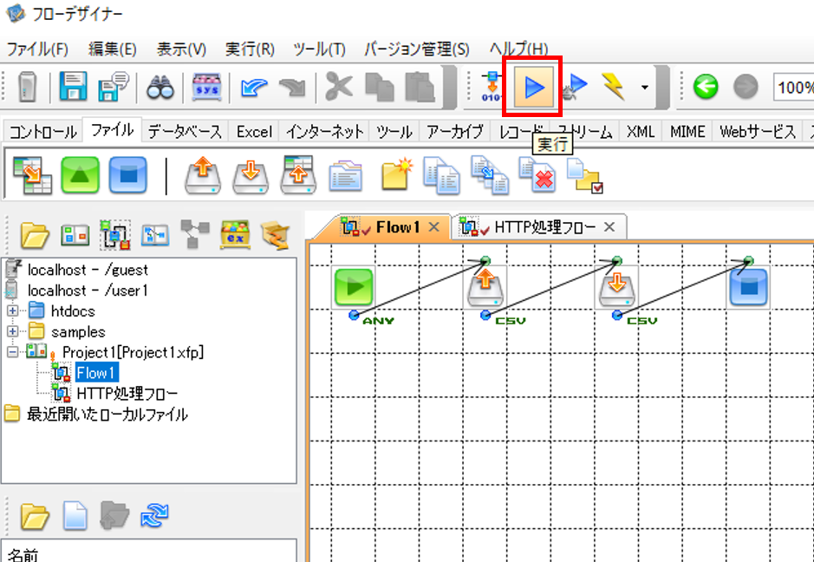Expand the samples folder node

(12, 332)
